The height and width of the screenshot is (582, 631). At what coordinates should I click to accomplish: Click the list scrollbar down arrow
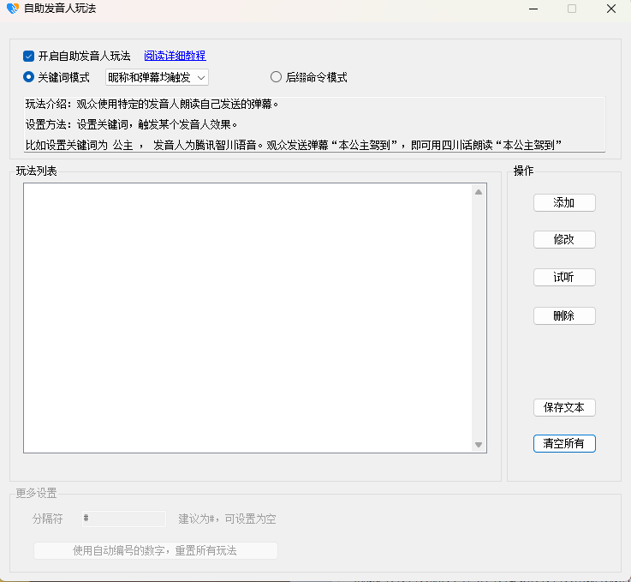tap(479, 445)
